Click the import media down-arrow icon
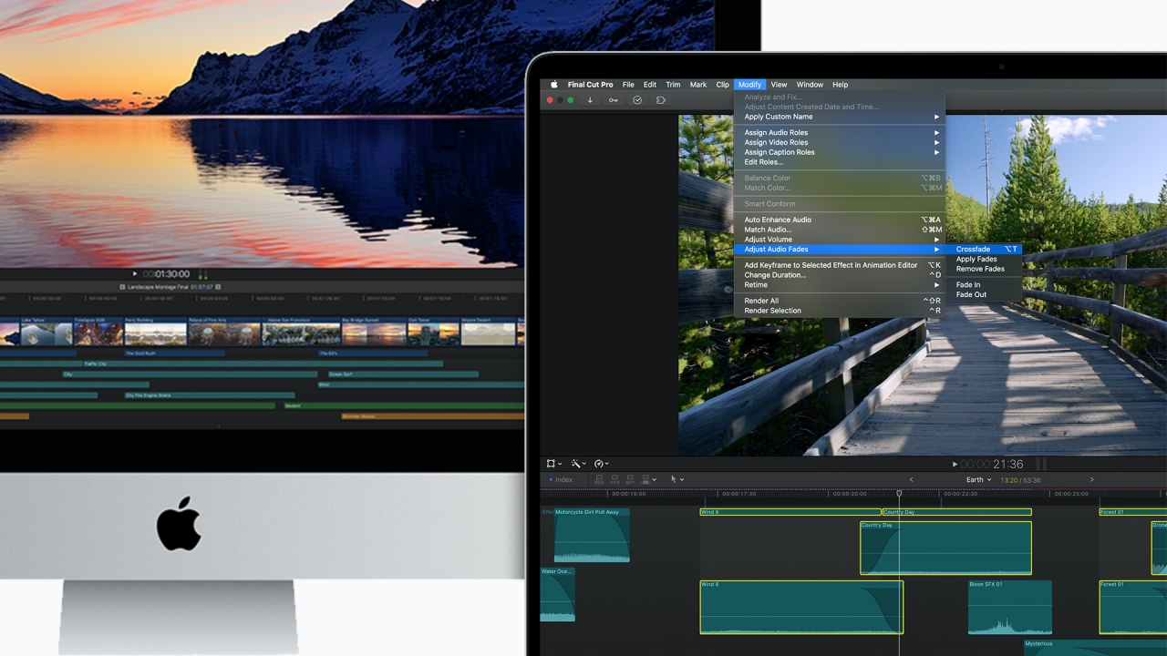 pyautogui.click(x=590, y=100)
